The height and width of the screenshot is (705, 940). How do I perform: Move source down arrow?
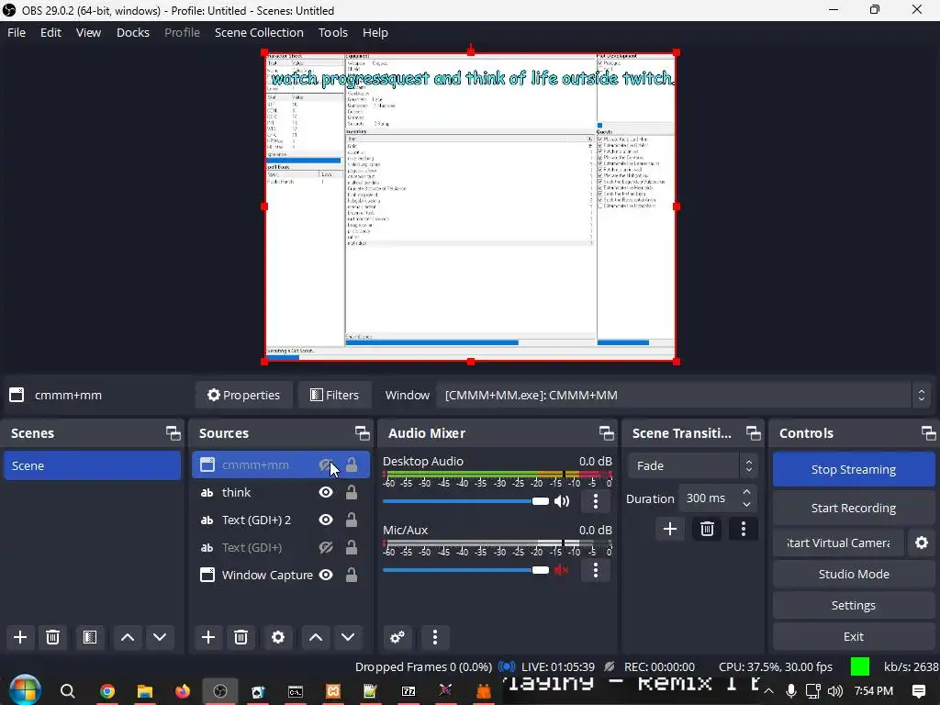coord(348,637)
